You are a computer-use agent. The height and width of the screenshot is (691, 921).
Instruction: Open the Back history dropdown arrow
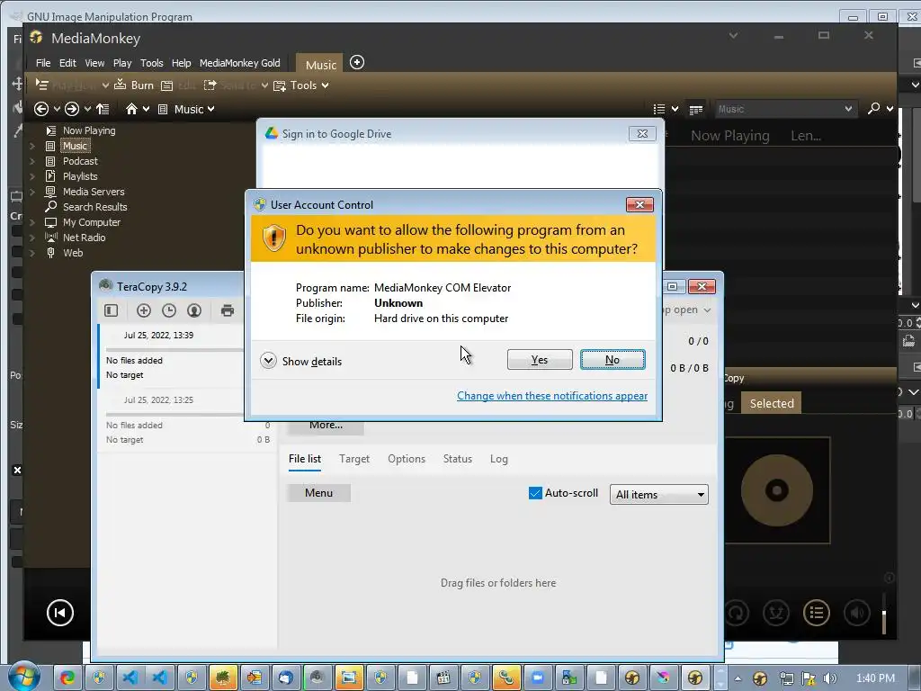coord(57,109)
